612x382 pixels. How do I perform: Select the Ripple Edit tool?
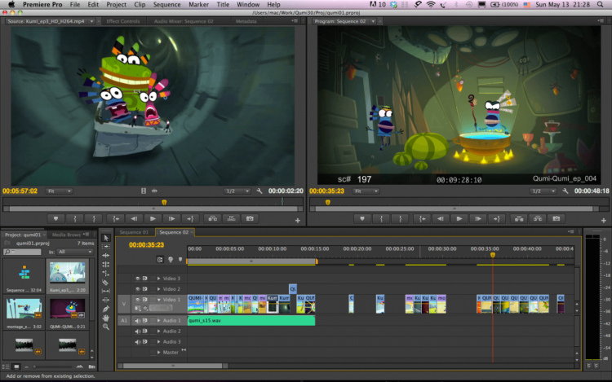[106, 256]
